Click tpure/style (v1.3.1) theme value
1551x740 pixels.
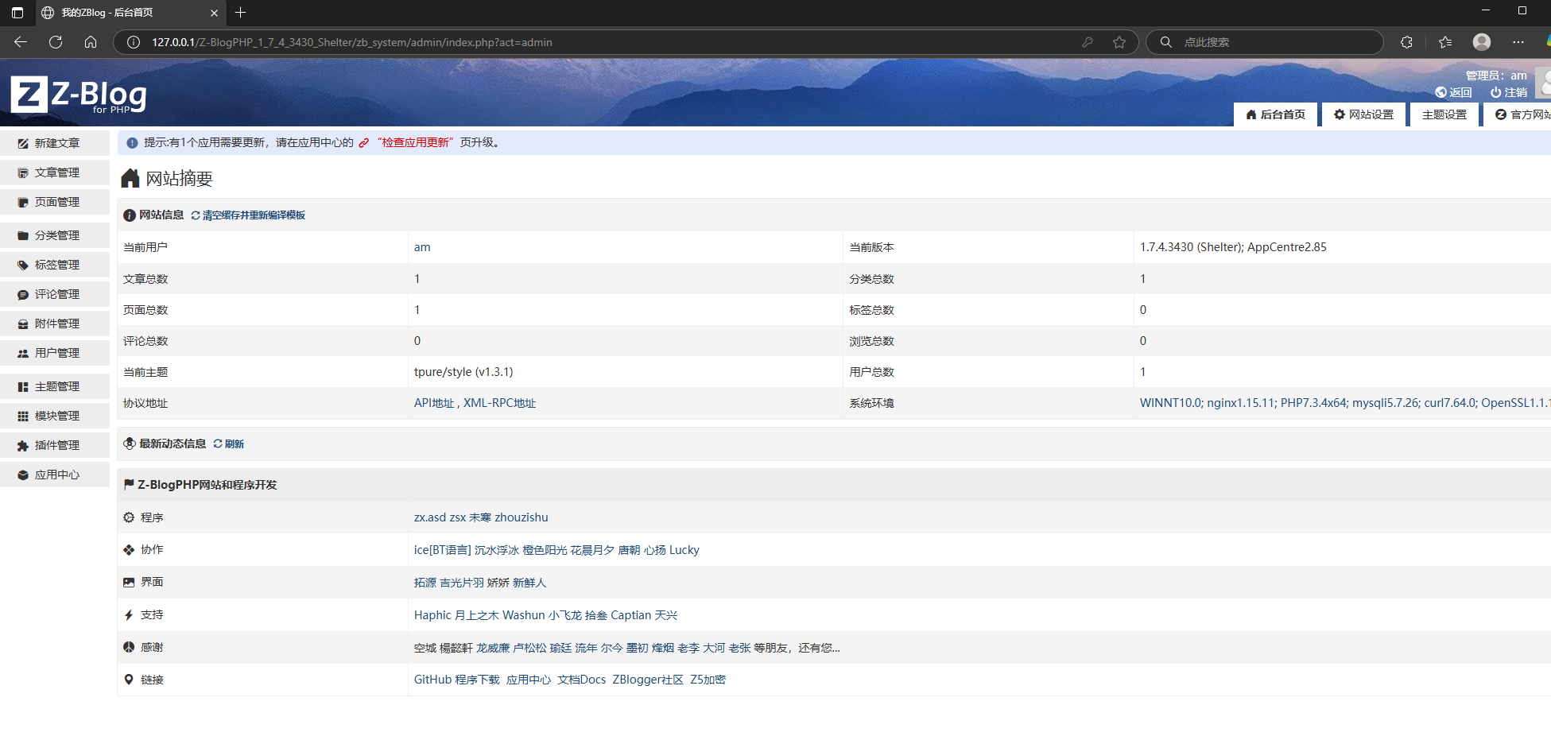coord(463,372)
